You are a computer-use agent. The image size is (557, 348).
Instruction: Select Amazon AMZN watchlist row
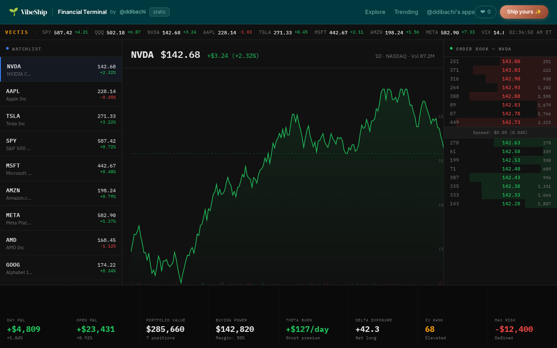(61, 194)
